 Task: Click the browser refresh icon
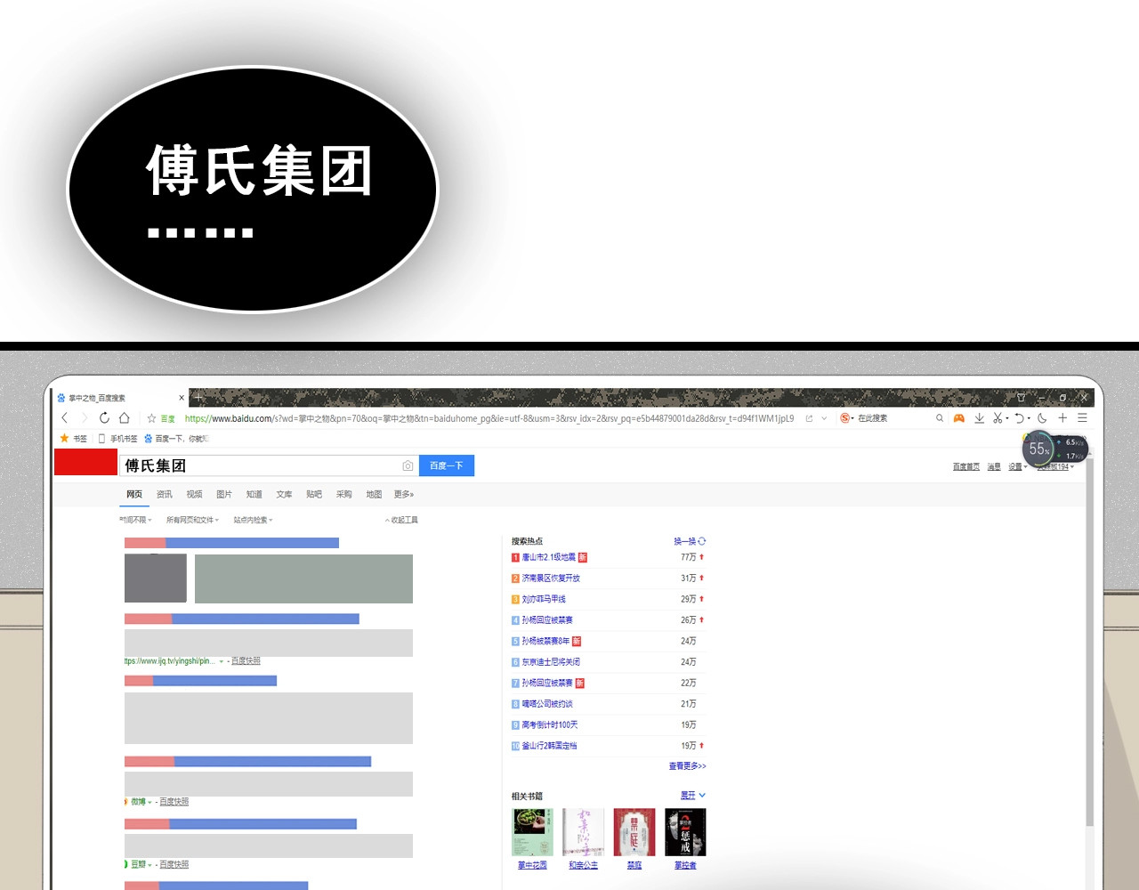pos(104,418)
